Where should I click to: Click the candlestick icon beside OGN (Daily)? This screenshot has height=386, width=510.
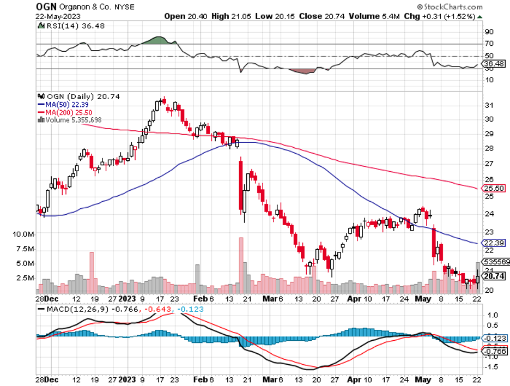pyautogui.click(x=41, y=96)
